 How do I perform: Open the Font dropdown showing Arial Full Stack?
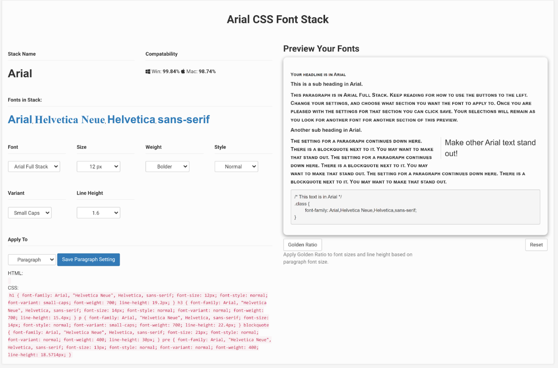34,166
